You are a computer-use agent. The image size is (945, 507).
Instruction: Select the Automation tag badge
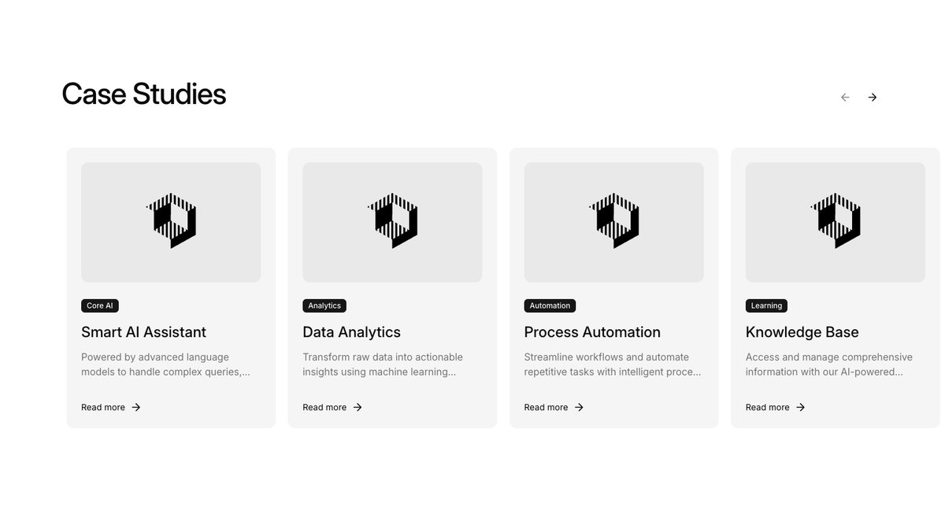point(550,305)
